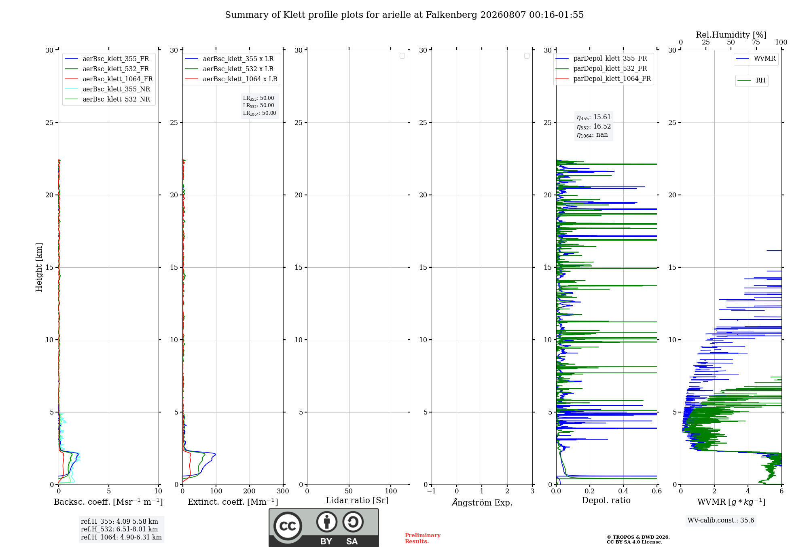Click the '© TROPOS & DWD 2026' copyright text
The height and width of the screenshot is (550, 809).
[x=638, y=537]
